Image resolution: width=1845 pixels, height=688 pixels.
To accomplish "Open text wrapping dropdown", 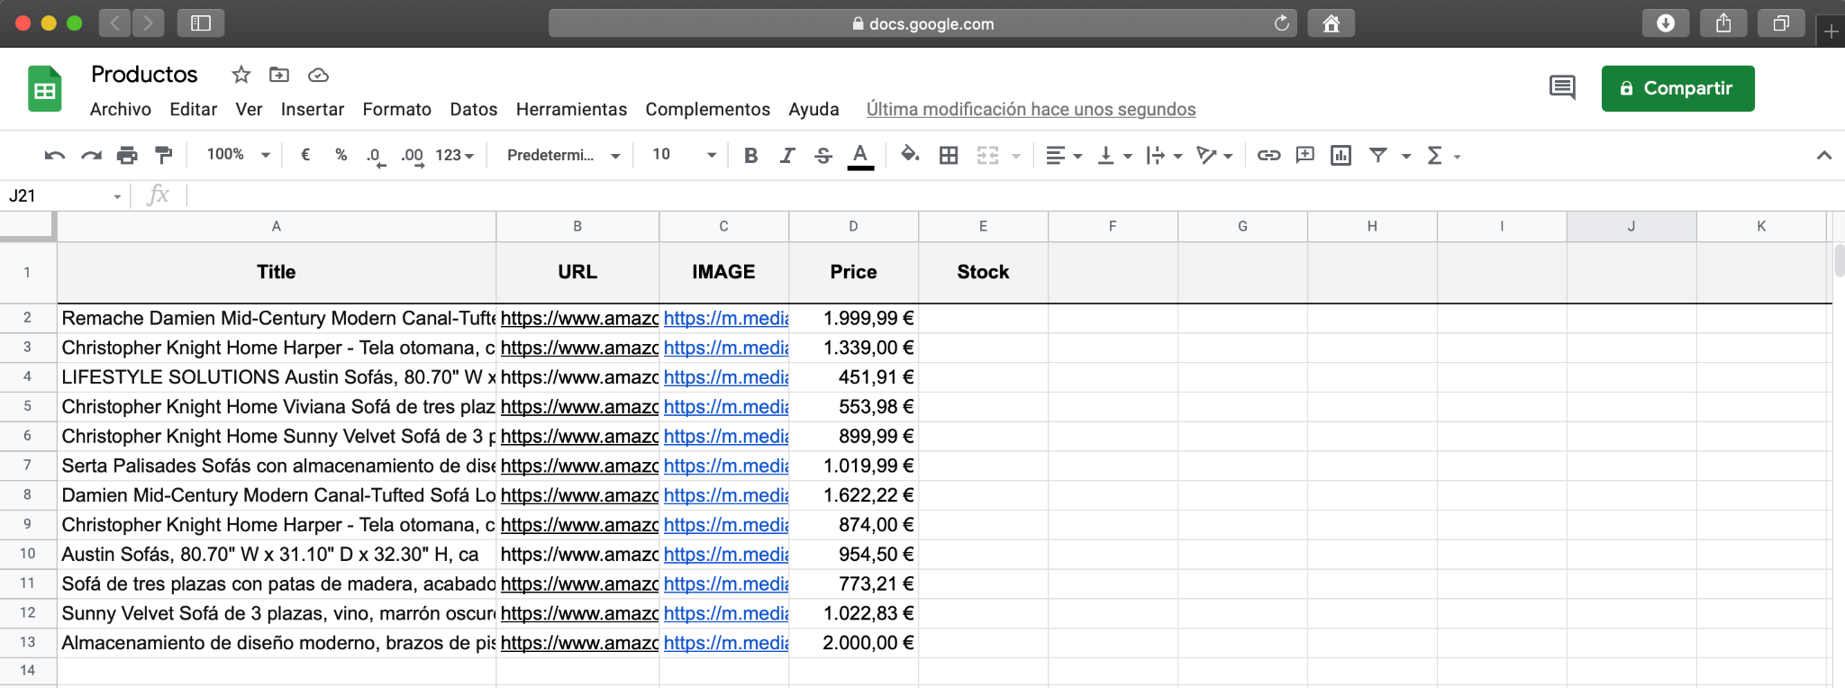I will pos(1164,155).
